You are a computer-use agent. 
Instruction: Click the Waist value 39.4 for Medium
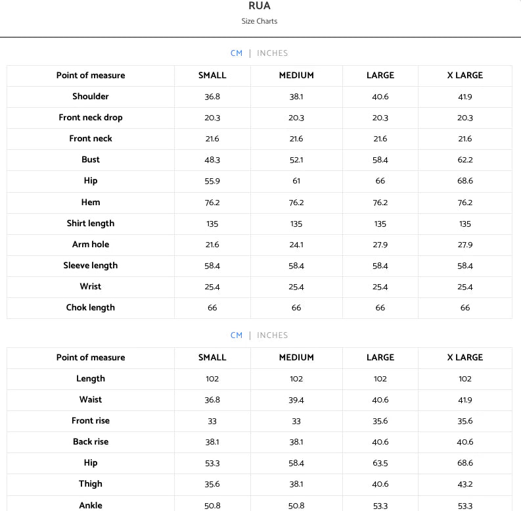pyautogui.click(x=296, y=401)
